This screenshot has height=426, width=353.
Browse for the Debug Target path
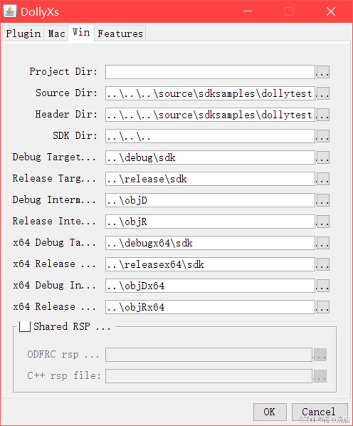pos(323,157)
